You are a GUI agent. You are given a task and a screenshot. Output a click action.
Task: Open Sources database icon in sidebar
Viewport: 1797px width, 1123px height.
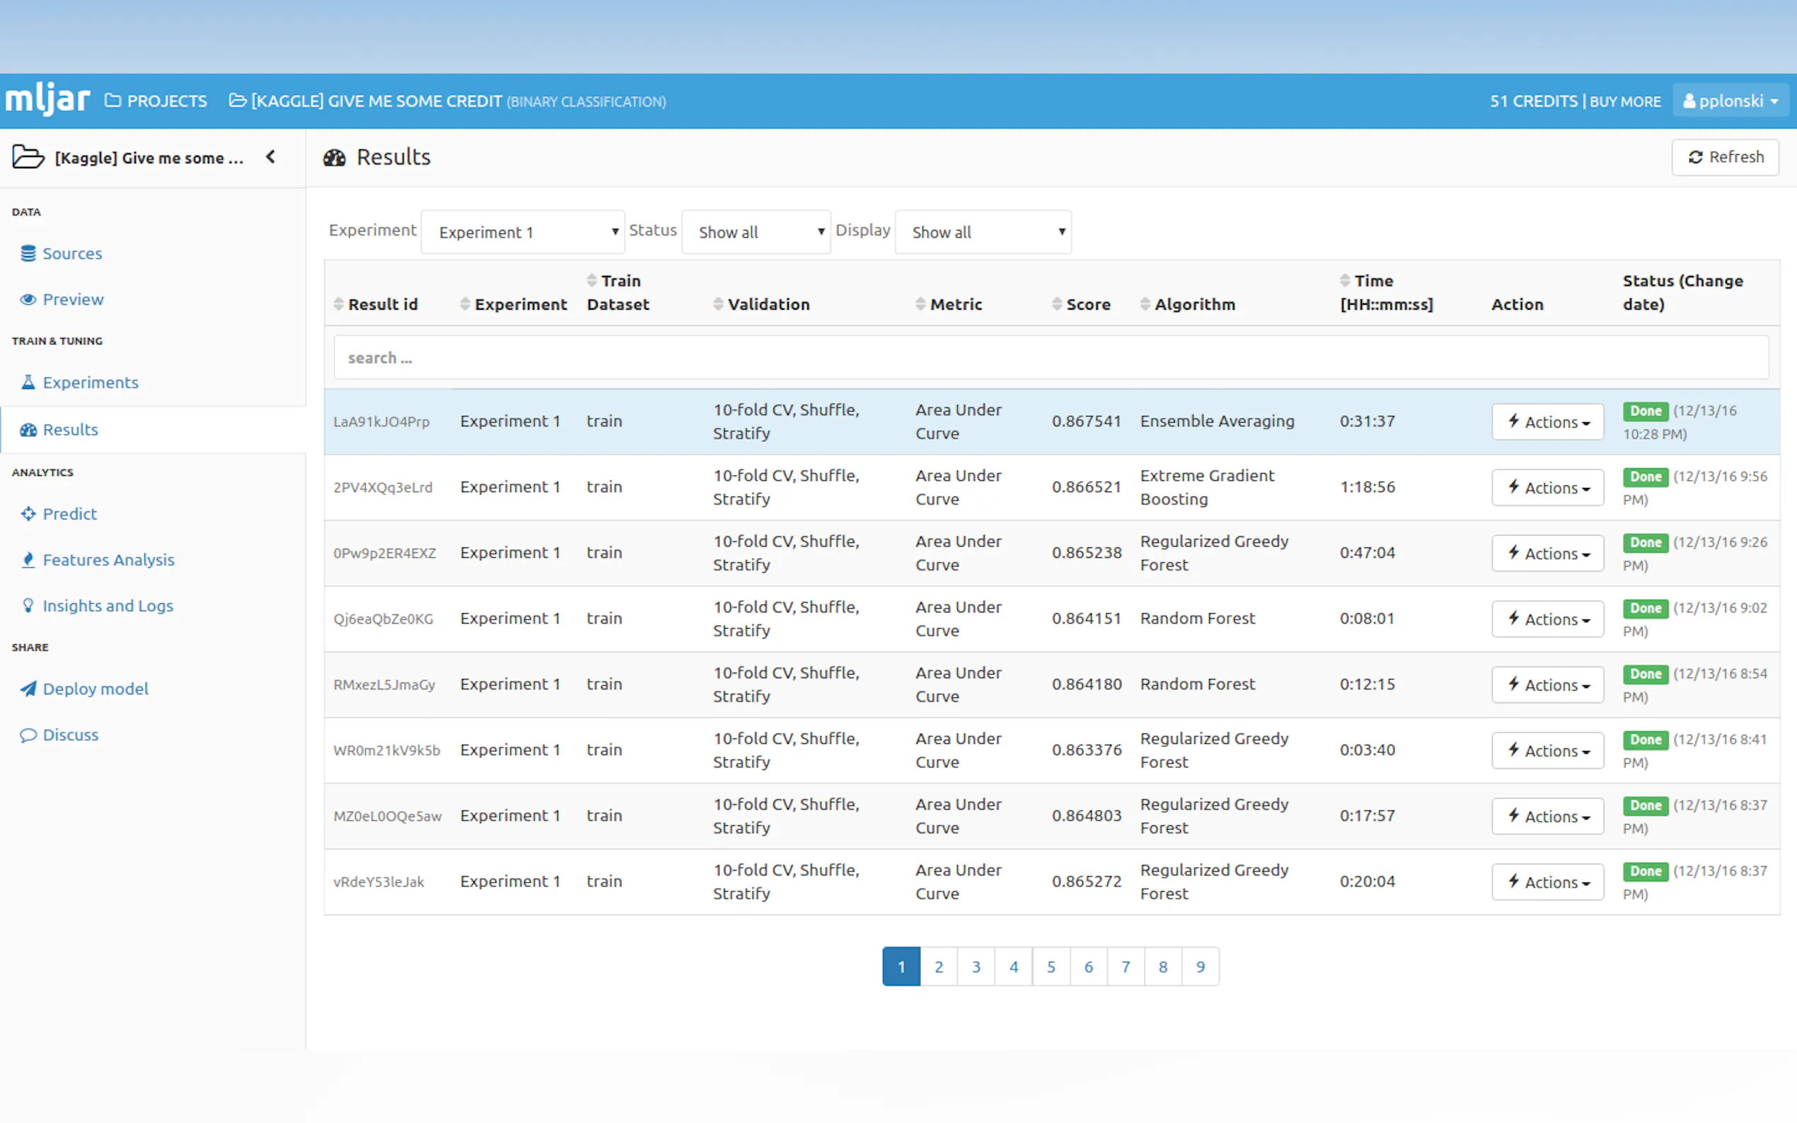tap(28, 253)
